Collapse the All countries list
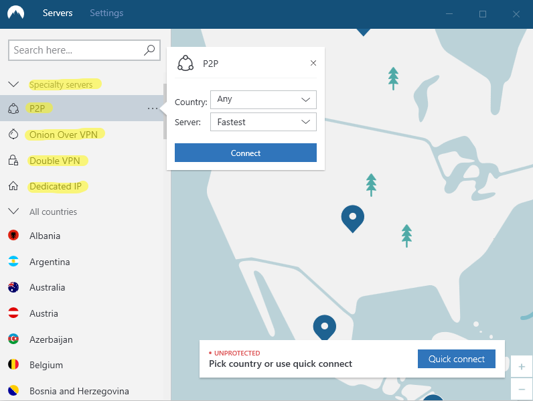Screen dimensions: 533x401 click(13, 211)
